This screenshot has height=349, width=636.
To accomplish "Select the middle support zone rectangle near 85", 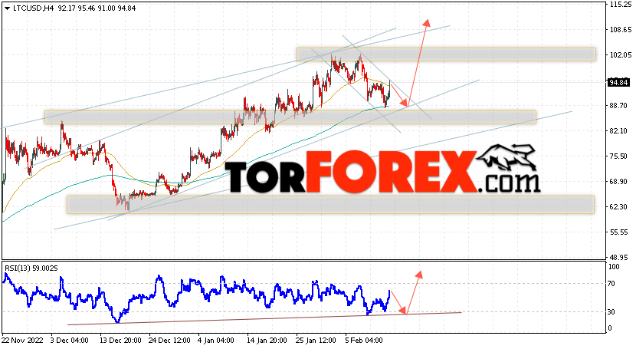I will point(290,117).
